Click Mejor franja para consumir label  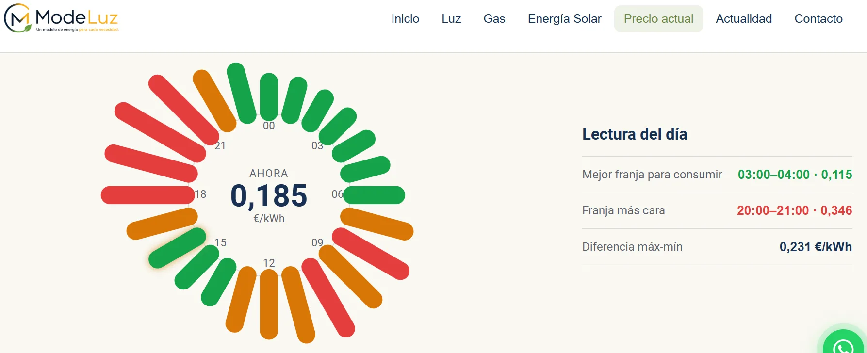(652, 175)
